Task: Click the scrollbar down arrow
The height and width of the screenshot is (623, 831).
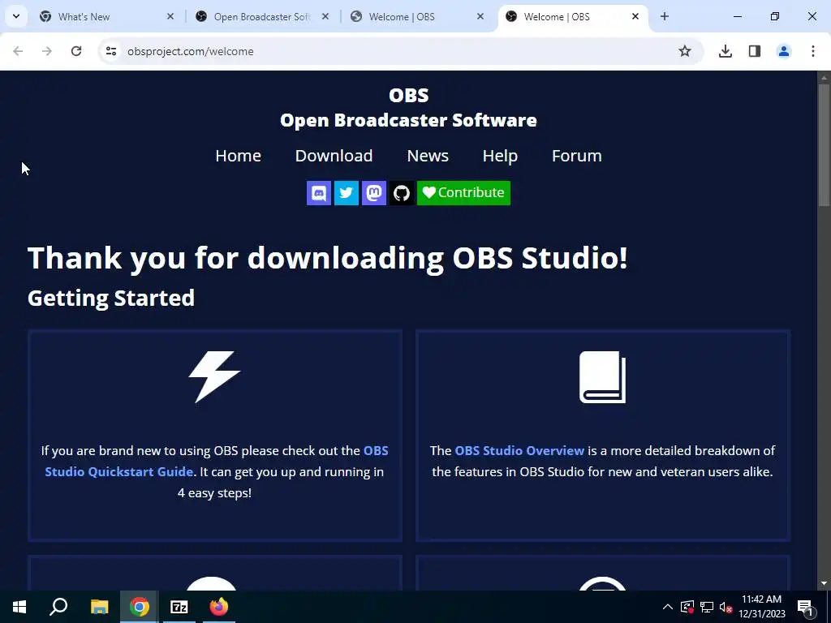Action: [825, 583]
